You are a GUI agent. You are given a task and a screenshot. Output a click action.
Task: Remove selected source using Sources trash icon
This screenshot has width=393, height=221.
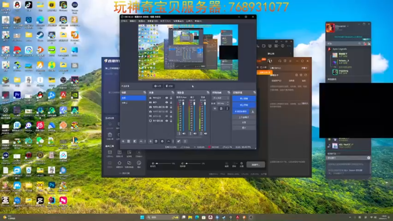[156, 141]
